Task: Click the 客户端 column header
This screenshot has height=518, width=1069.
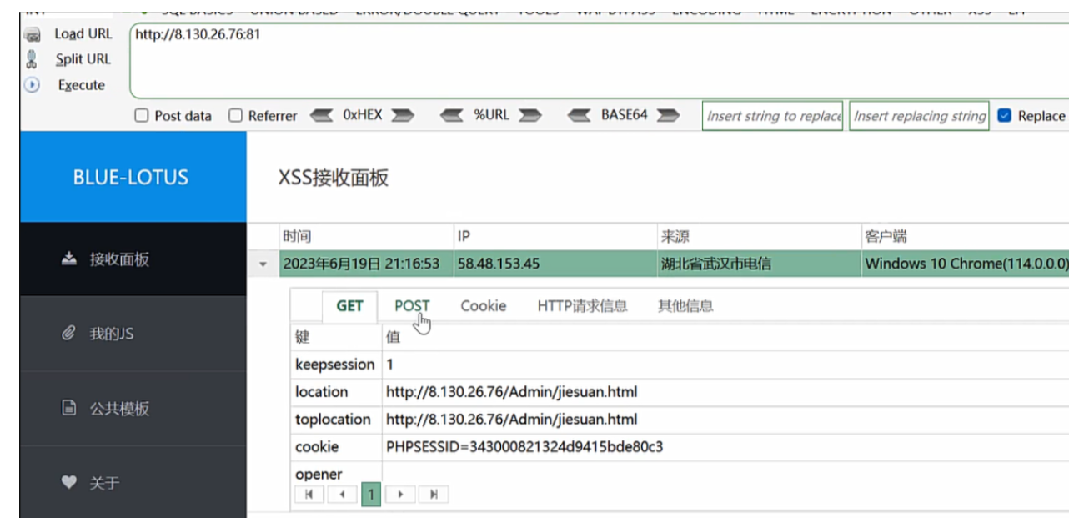Action: 965,237
